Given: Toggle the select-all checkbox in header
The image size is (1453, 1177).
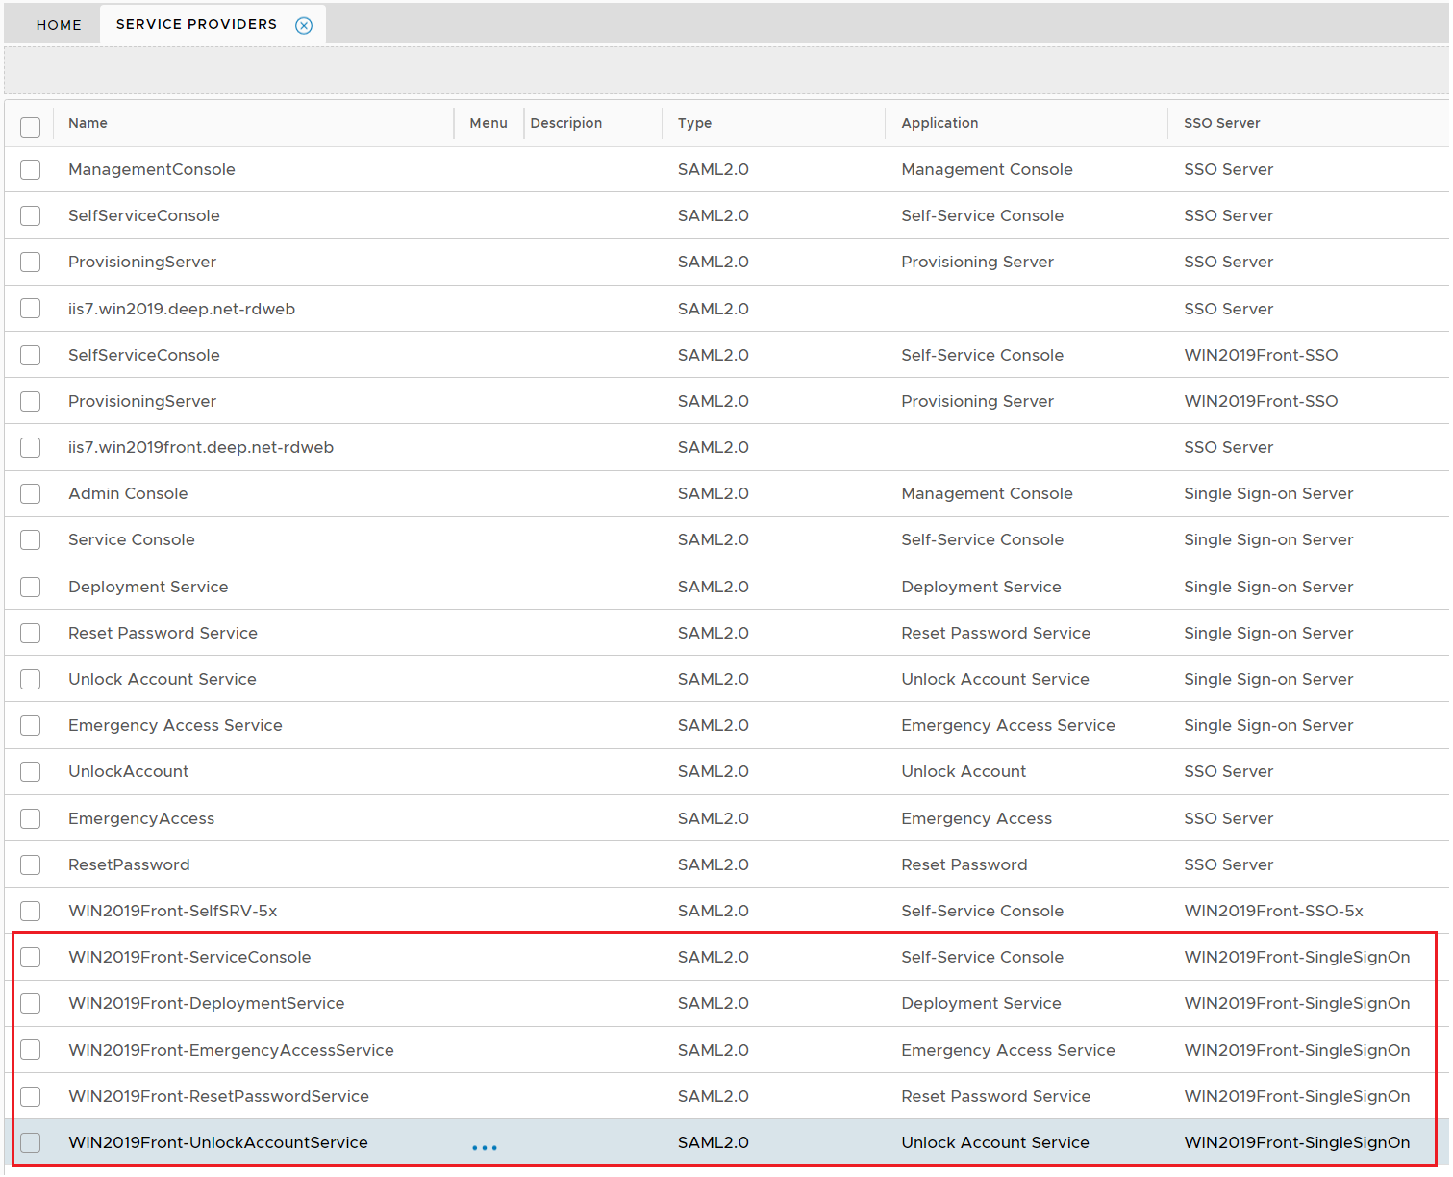Looking at the screenshot, I should click(31, 127).
